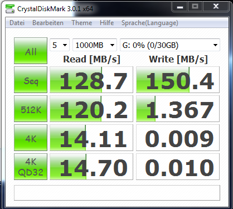The height and width of the screenshot is (209, 233).
Task: Open the Theme menu
Action: click(82, 23)
